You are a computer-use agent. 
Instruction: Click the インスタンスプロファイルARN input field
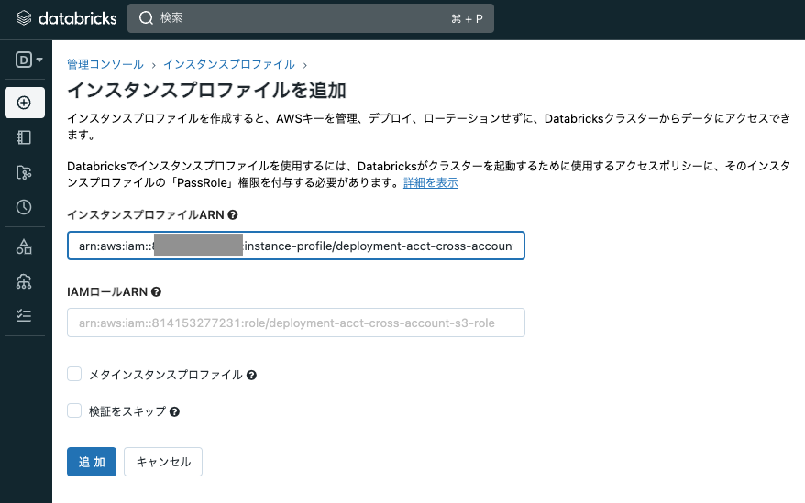click(296, 246)
